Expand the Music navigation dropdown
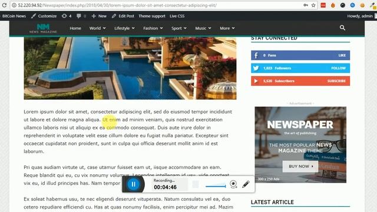The width and height of the screenshot is (377, 212). click(203, 28)
